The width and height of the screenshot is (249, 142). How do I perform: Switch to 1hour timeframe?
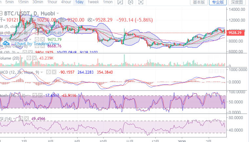click(x=52, y=2)
